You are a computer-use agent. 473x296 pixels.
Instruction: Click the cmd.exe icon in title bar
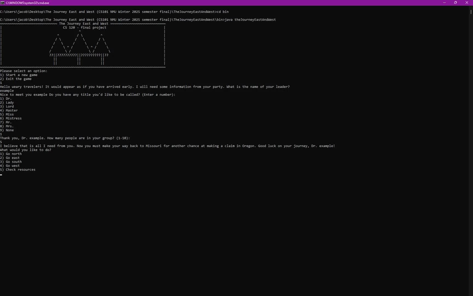tap(2, 3)
